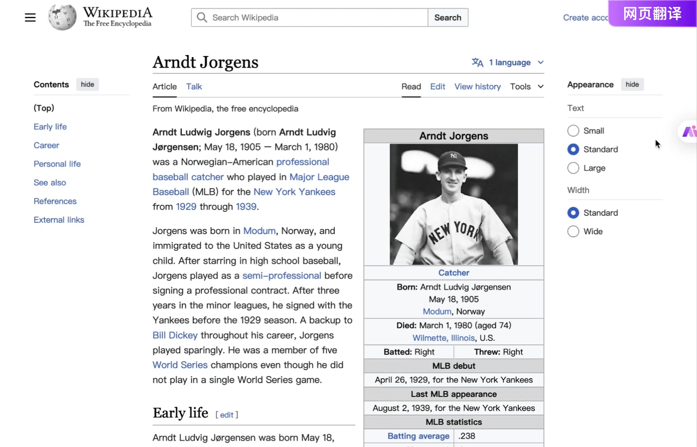Click the 网页翻译 page translate badge
697x447 pixels.
(x=652, y=14)
